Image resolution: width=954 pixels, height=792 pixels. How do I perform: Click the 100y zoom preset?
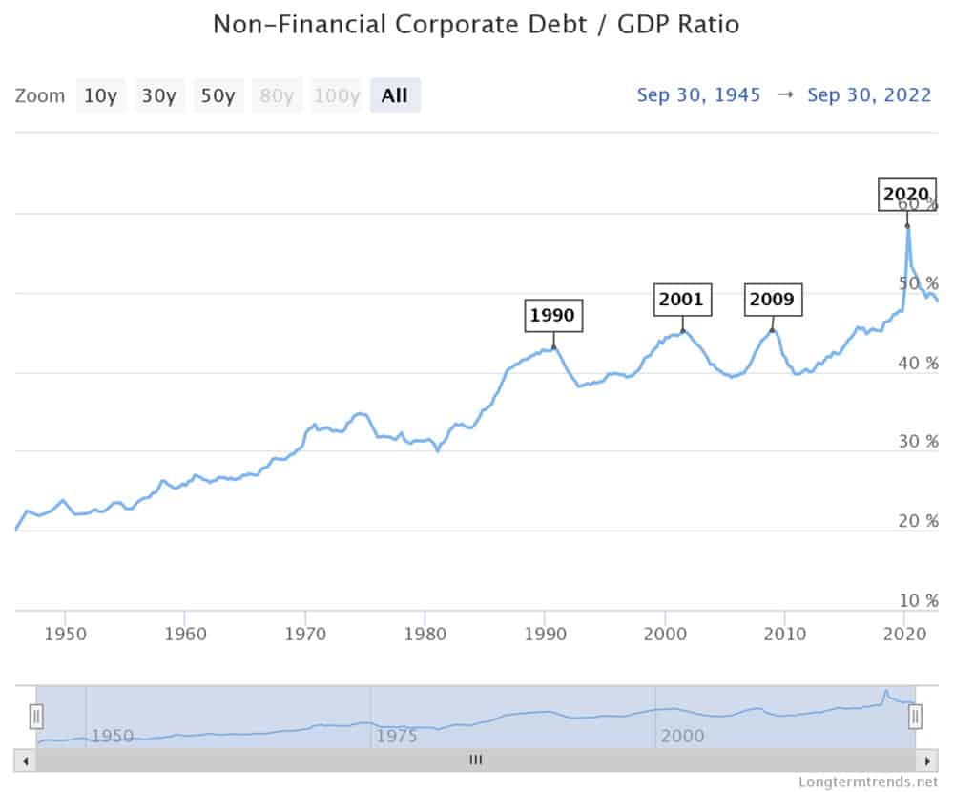pos(336,94)
